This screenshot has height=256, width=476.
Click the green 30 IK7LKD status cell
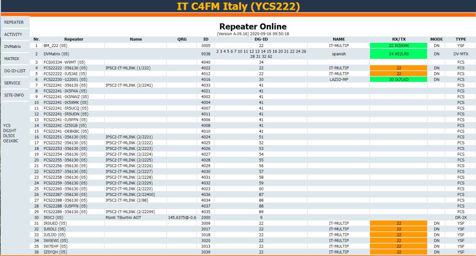(x=399, y=80)
